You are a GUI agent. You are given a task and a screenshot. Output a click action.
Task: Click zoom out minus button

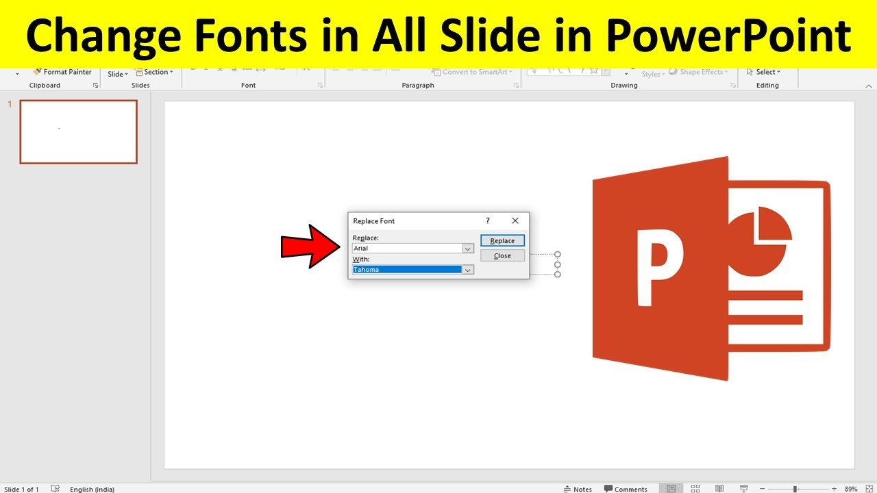763,489
